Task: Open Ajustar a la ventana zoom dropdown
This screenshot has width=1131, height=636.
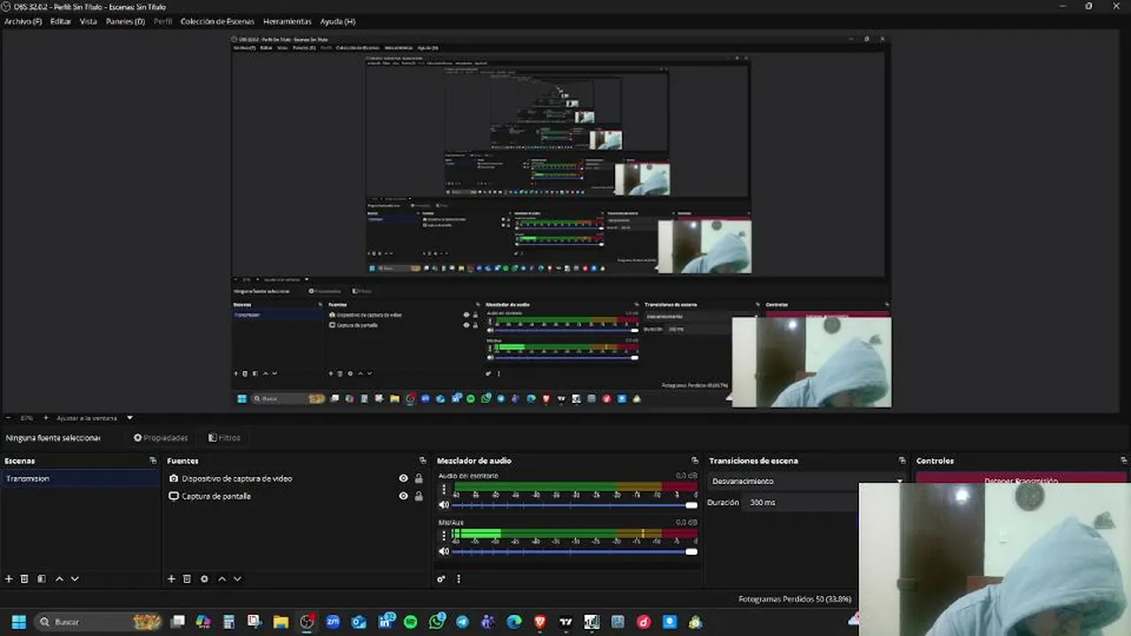Action: click(95, 418)
